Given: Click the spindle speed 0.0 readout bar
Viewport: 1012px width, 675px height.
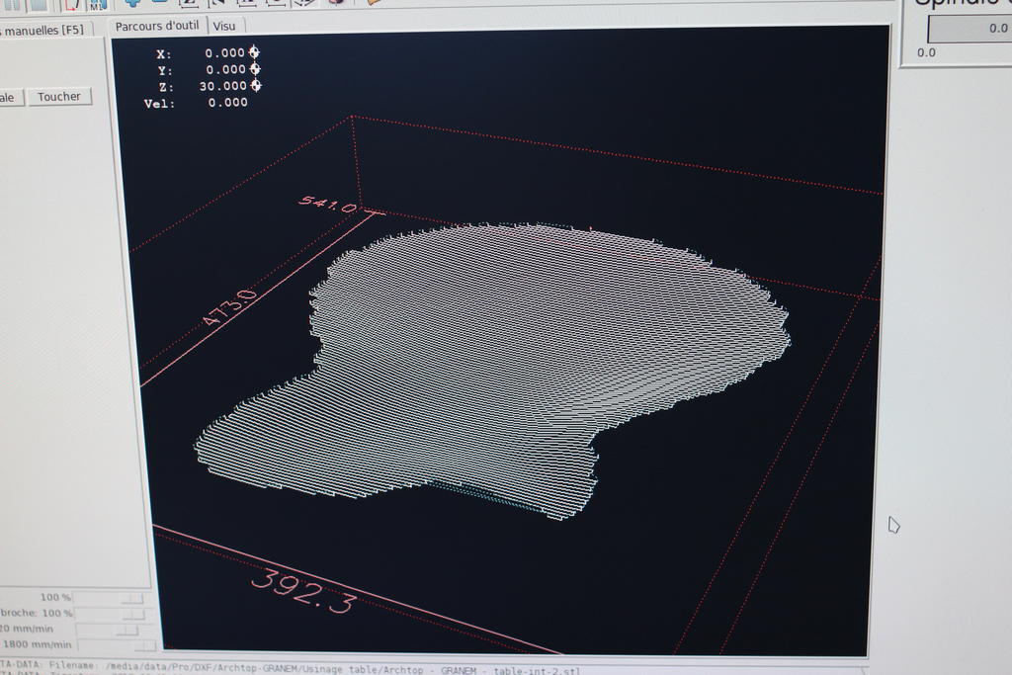Looking at the screenshot, I should pos(969,29).
